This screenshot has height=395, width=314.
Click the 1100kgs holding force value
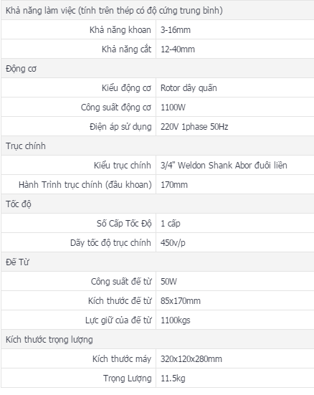pos(176,320)
